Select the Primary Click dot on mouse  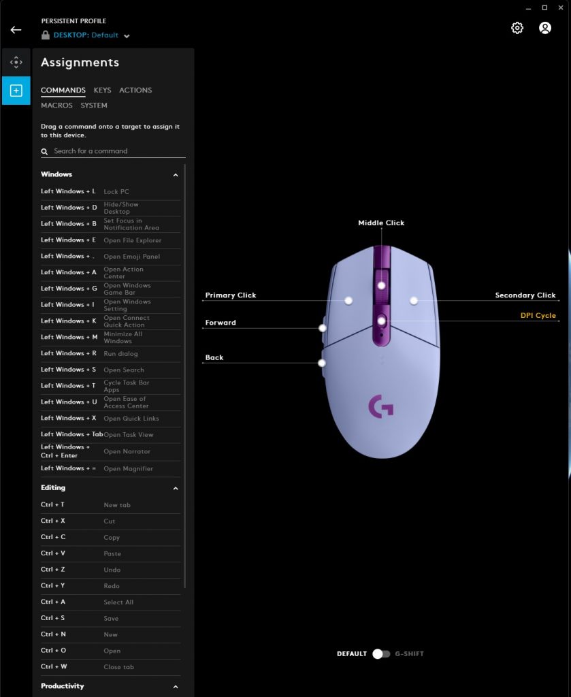tap(348, 301)
